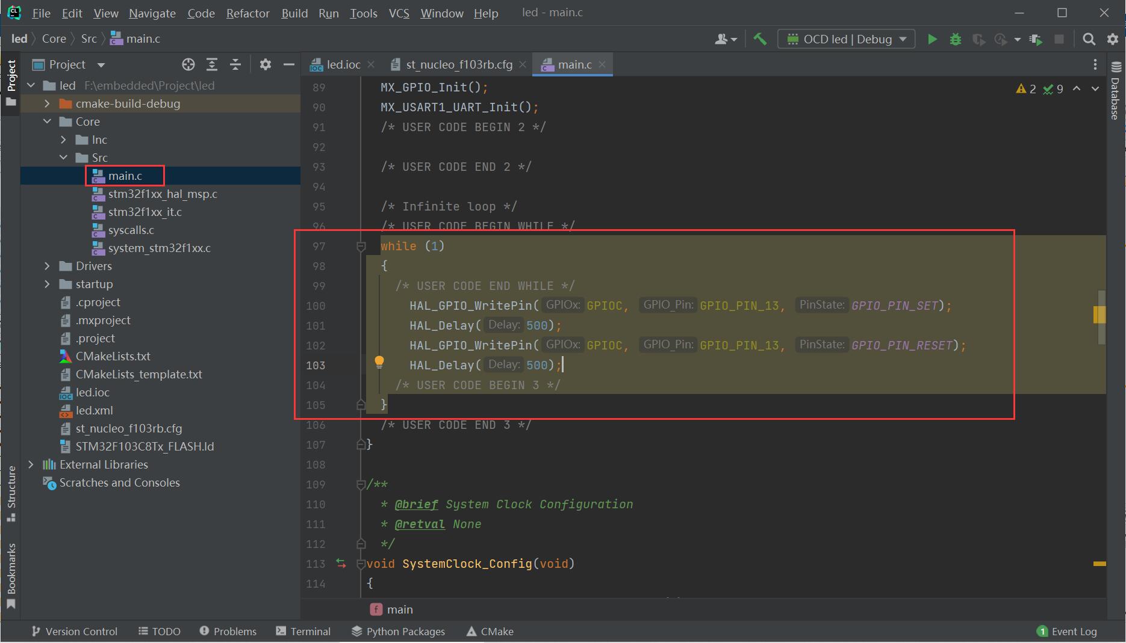1126x643 pixels.
Task: Expand the Inc folder
Action: coord(63,140)
